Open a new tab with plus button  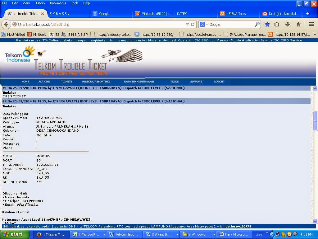coord(308,14)
